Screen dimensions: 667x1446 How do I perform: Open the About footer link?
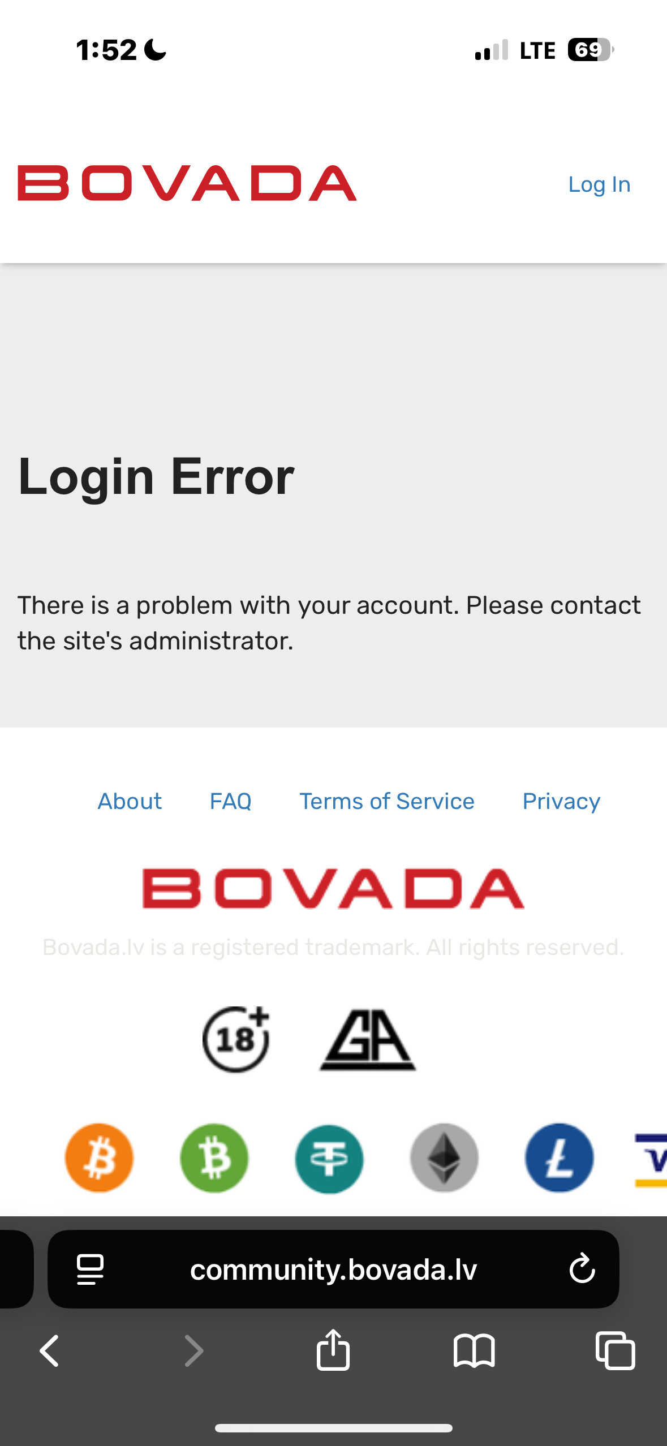click(x=130, y=801)
